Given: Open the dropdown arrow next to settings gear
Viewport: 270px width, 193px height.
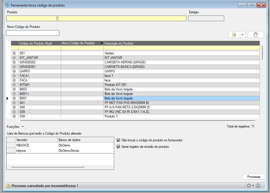Looking at the screenshot, I should [253, 185].
